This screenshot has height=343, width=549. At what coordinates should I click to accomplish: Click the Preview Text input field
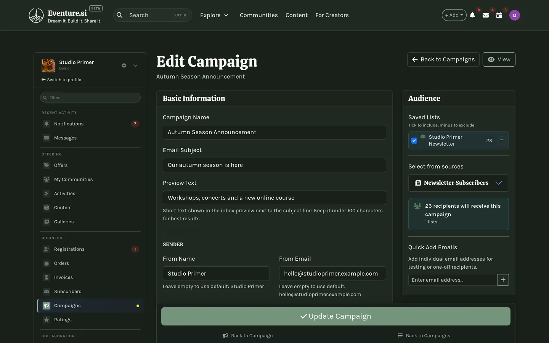tap(274, 198)
